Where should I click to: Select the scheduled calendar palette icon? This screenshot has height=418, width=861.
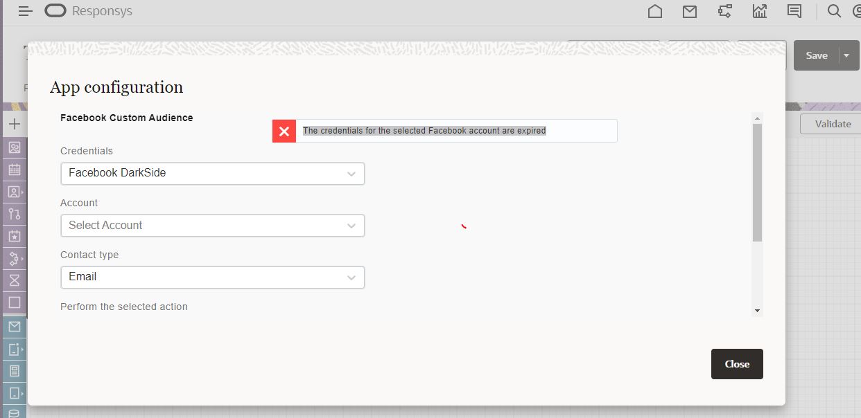click(15, 170)
